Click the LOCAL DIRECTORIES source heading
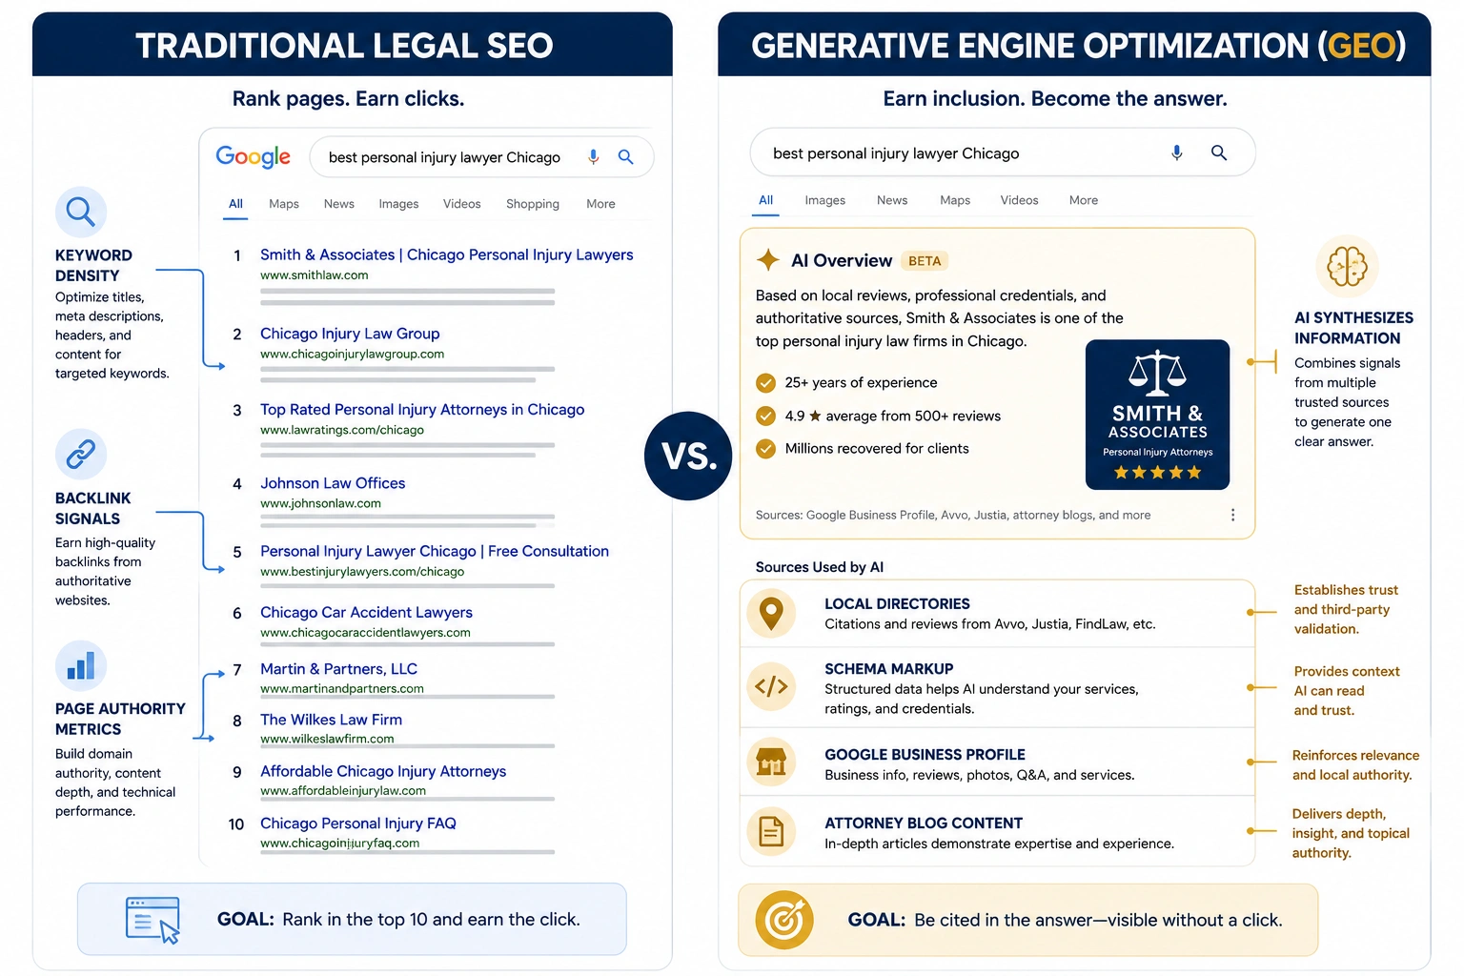The width and height of the screenshot is (1464, 976). 897,604
